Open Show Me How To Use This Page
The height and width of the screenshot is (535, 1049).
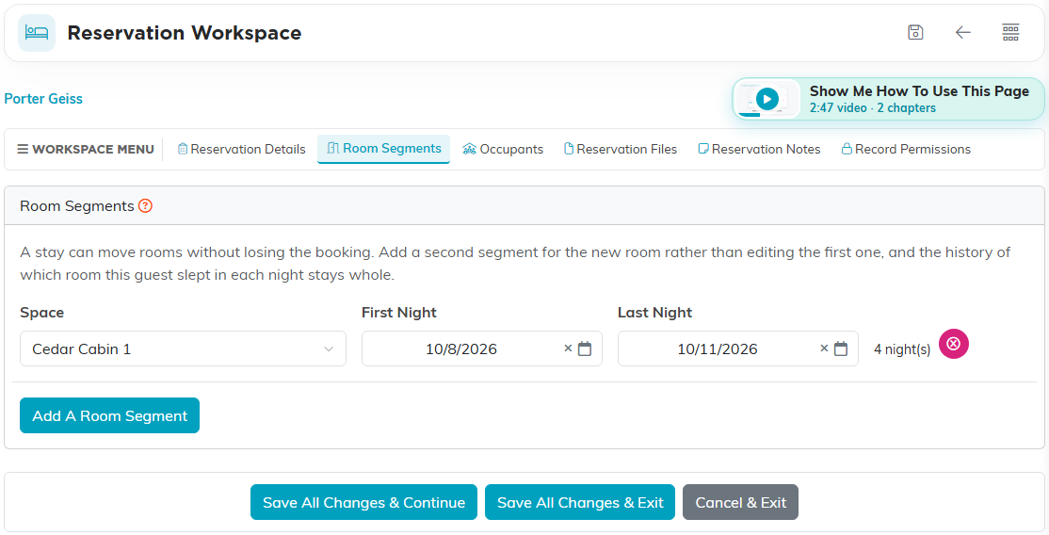point(888,99)
